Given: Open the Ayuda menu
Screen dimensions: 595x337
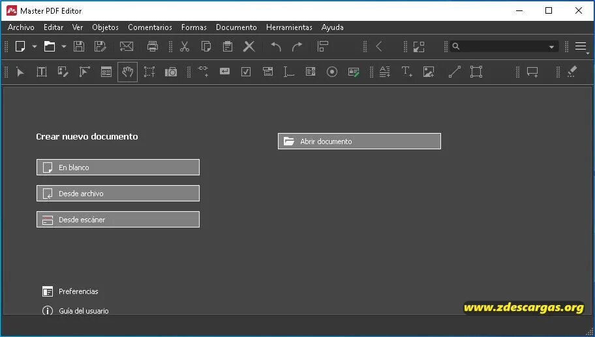Looking at the screenshot, I should pos(333,27).
